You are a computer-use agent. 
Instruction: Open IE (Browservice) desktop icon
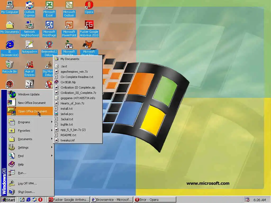point(10,49)
